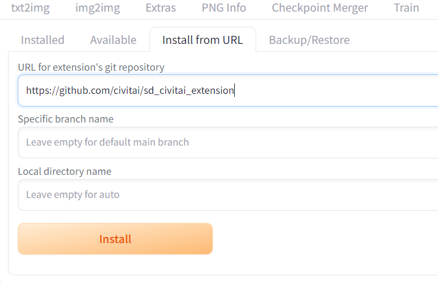The image size is (438, 282).
Task: Open the img2img tab
Action: [98, 8]
